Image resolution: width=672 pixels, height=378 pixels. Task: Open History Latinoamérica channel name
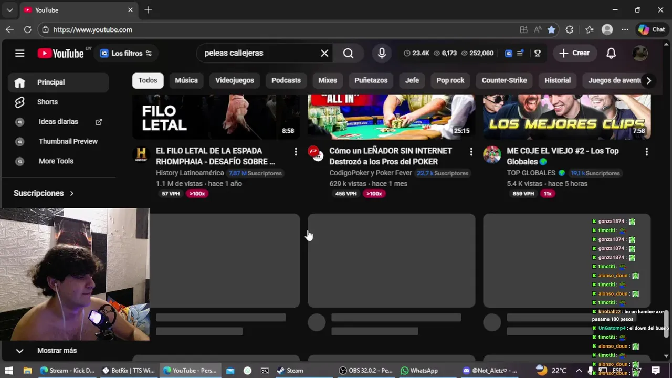(x=190, y=173)
